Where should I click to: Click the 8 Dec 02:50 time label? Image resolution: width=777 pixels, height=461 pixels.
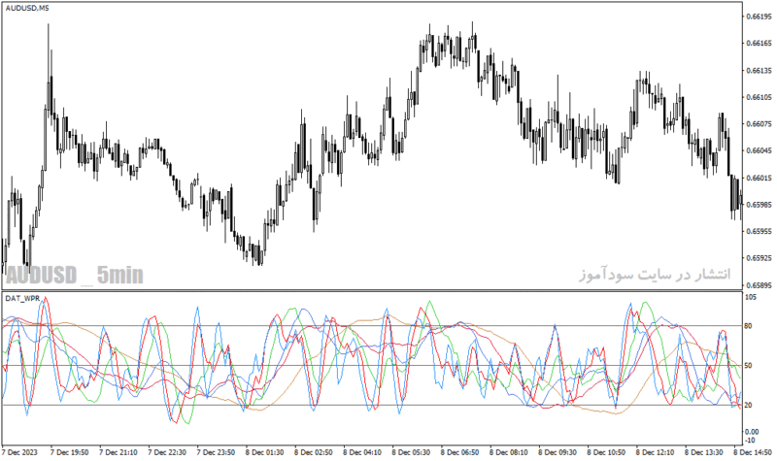(314, 452)
